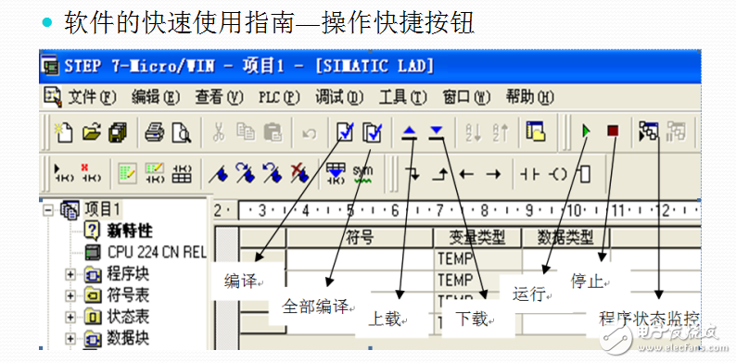Open the 帮助(H) menu
The height and width of the screenshot is (363, 736).
coord(530,97)
